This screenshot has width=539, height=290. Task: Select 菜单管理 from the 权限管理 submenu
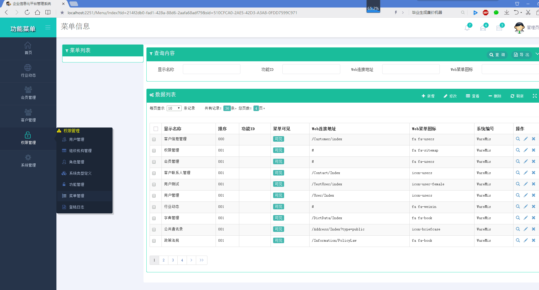77,196
